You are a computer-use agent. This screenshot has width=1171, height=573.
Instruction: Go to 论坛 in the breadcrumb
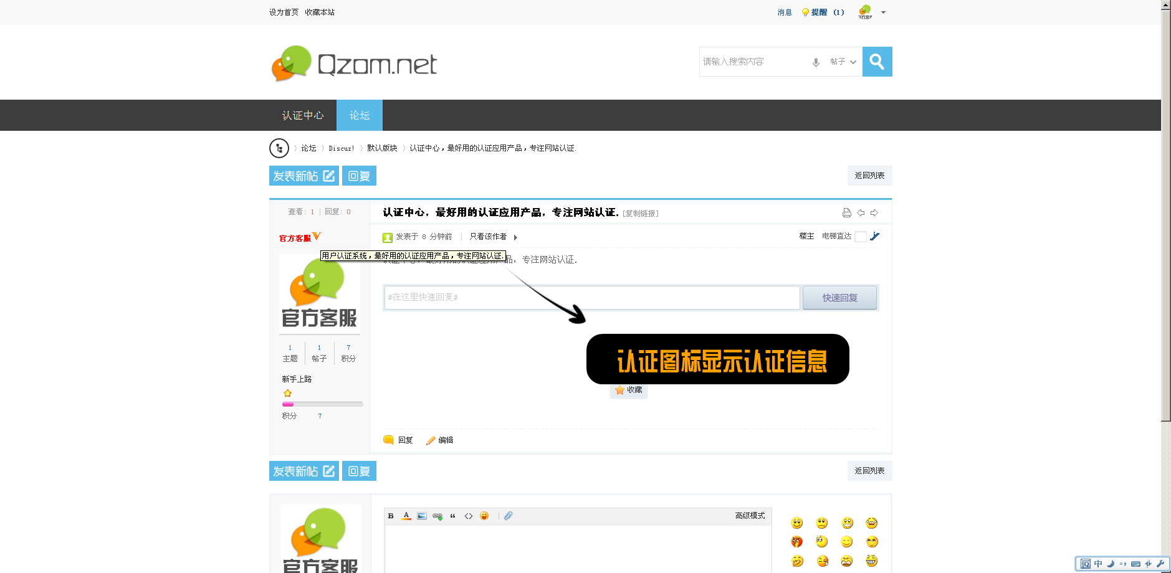308,148
